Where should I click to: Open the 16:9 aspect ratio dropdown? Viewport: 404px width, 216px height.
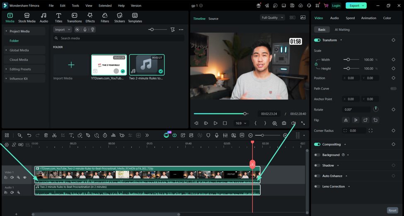(x=241, y=123)
